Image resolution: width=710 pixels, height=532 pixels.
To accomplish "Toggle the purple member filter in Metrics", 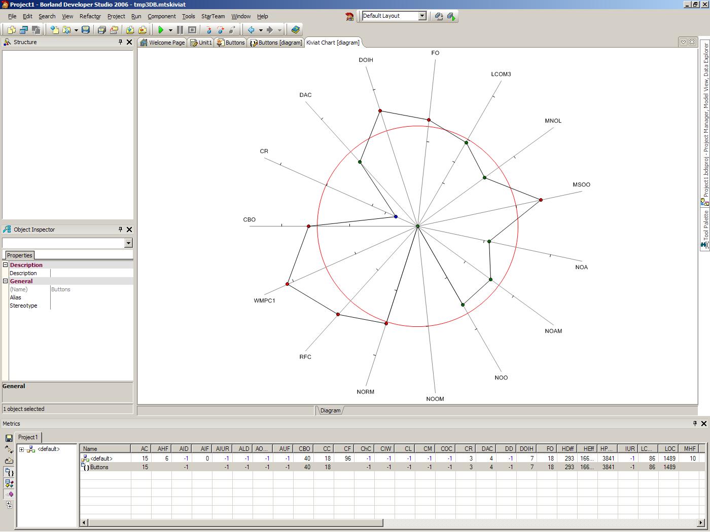I will pyautogui.click(x=9, y=494).
